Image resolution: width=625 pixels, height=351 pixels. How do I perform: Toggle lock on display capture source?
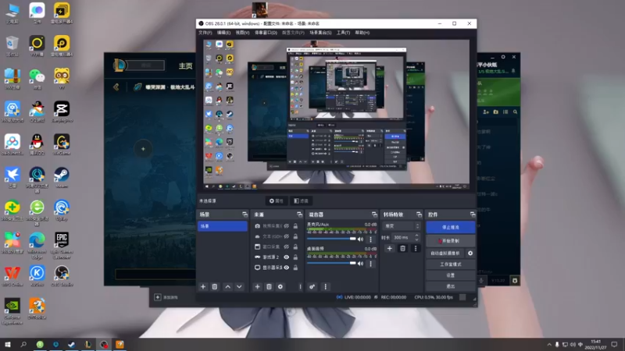295,268
